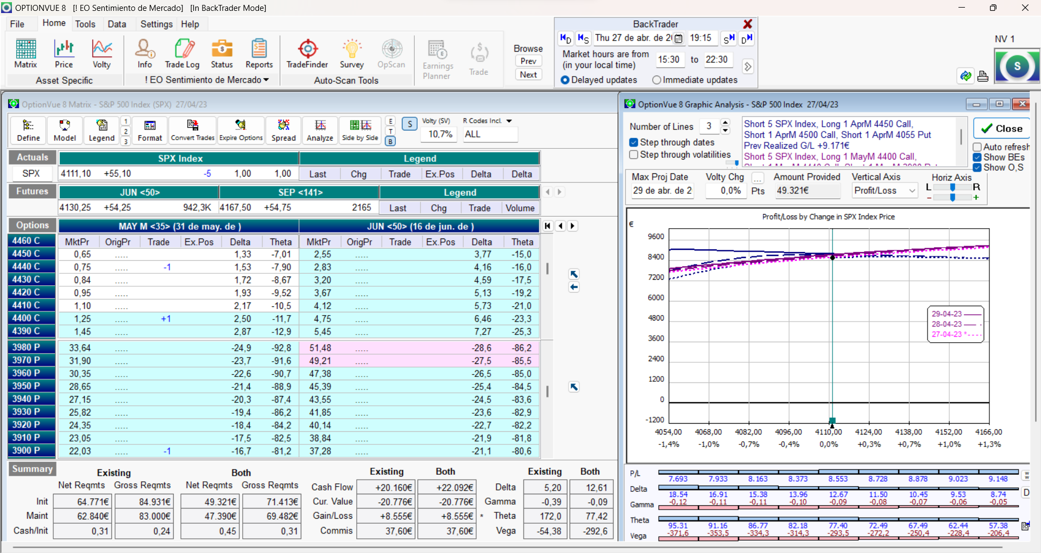This screenshot has height=553, width=1041.
Task: Select Delayed updates radio button
Action: tap(565, 80)
